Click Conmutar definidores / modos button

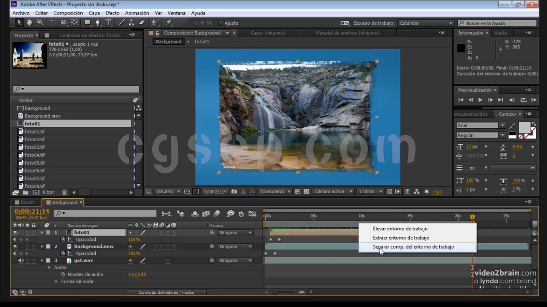click(x=166, y=293)
